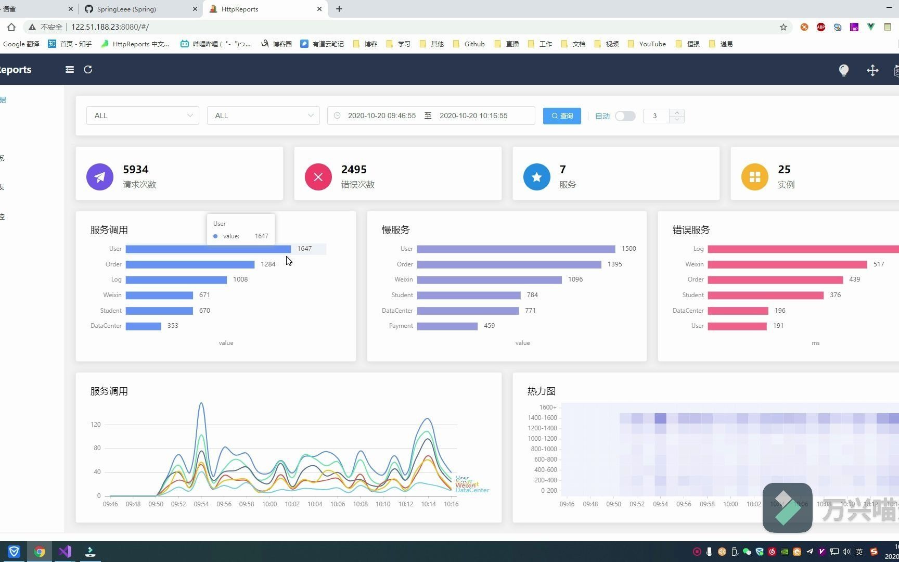
Task: Open the Google 翻译 bookmark
Action: [21, 44]
